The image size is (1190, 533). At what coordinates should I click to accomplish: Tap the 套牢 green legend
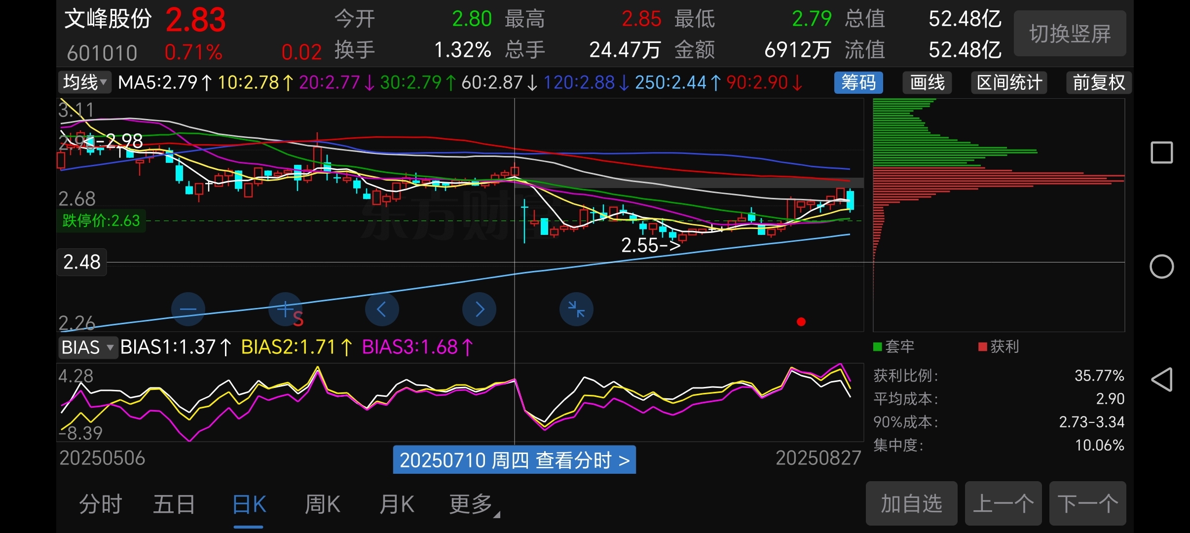click(x=893, y=346)
